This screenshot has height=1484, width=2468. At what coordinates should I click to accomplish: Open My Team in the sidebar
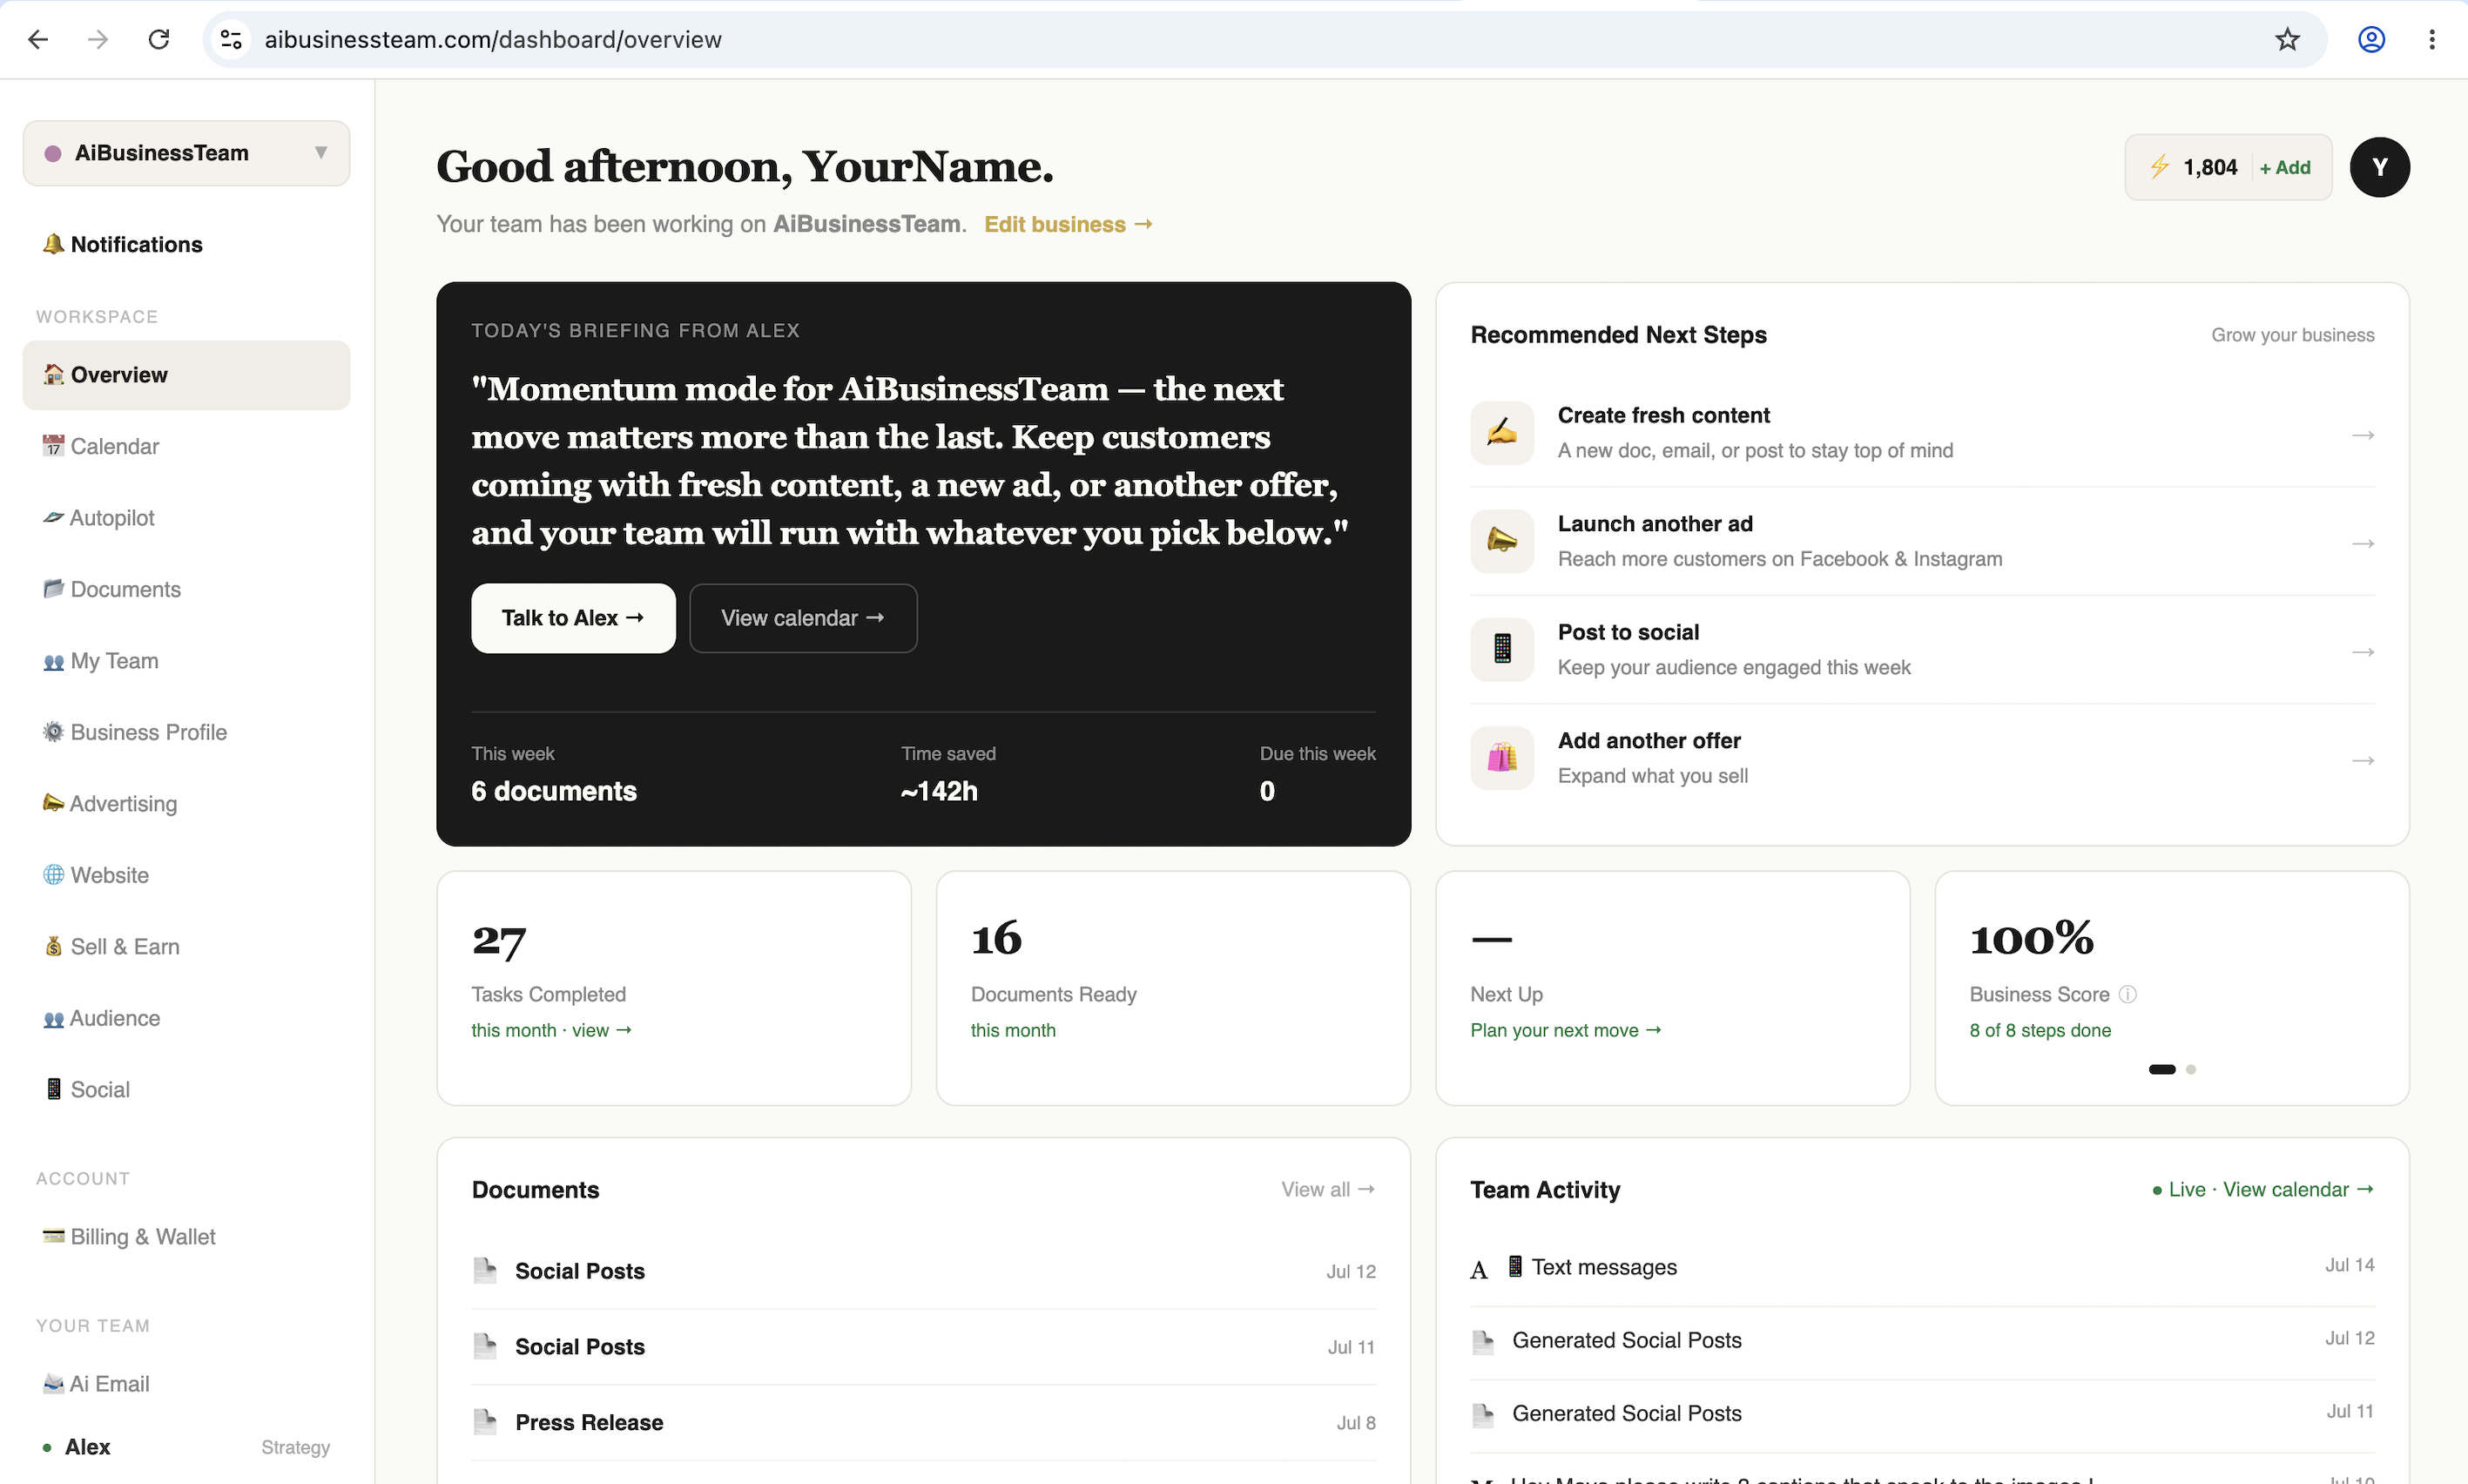186,661
